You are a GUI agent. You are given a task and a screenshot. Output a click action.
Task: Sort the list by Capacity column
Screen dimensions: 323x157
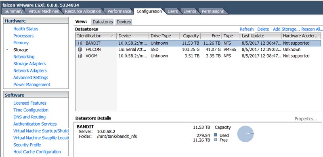tap(190, 36)
